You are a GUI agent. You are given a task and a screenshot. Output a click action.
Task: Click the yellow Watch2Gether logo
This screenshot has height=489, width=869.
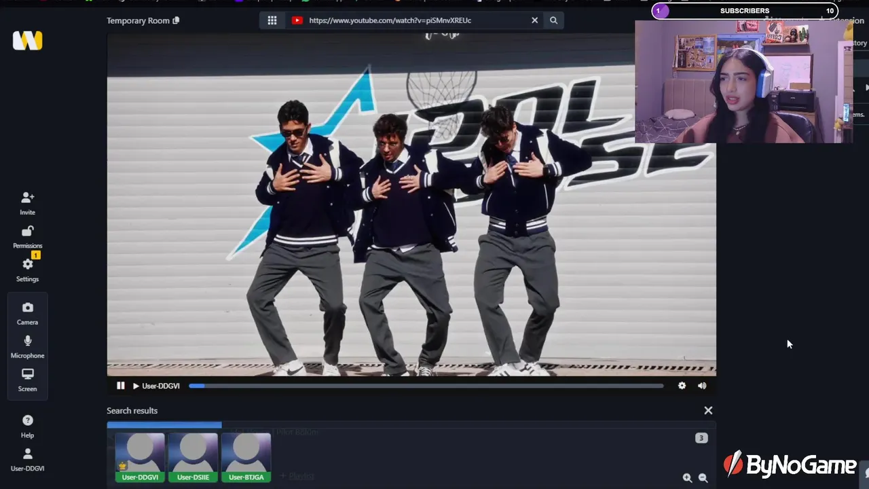point(27,41)
